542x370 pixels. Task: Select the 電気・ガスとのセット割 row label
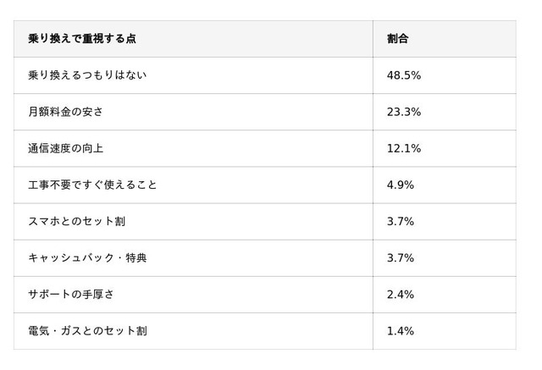click(87, 331)
